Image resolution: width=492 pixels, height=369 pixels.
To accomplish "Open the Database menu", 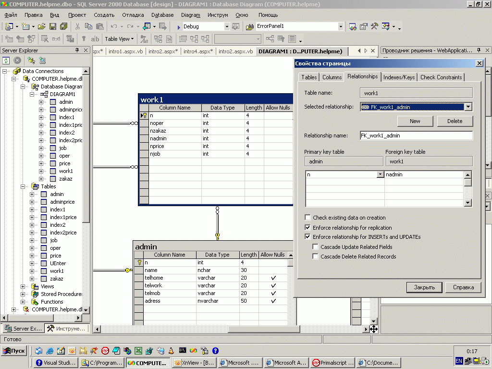I will click(x=162, y=15).
